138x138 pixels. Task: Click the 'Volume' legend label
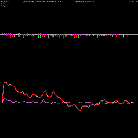(5, 4)
